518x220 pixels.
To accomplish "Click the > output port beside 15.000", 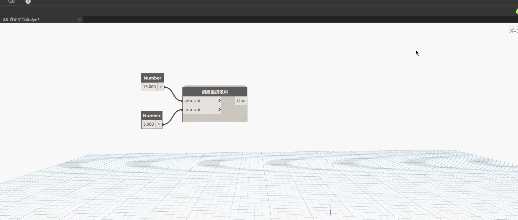I will point(161,87).
